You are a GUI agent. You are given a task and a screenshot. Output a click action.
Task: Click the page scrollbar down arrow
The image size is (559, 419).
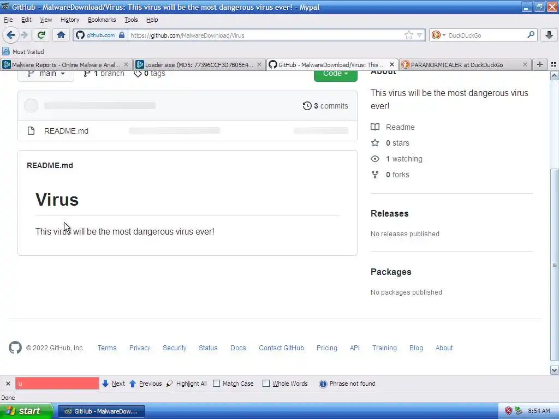click(555, 370)
